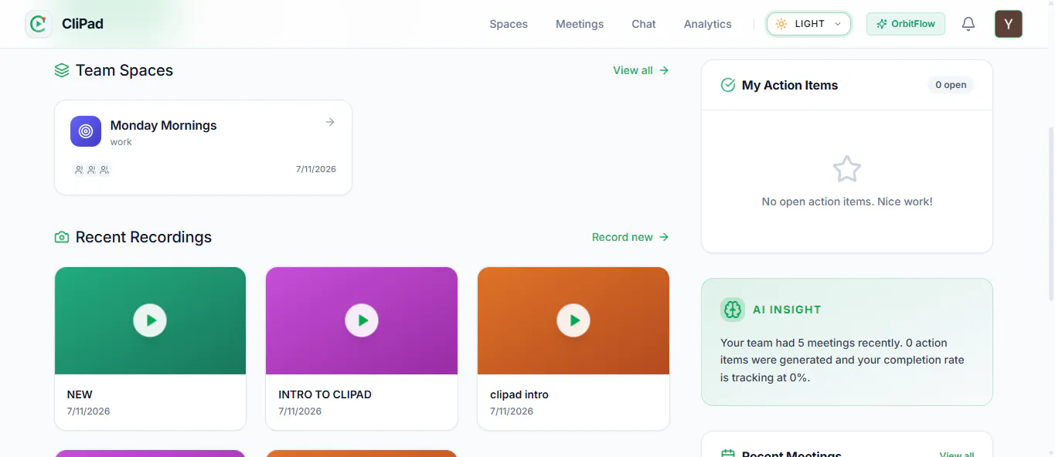Open the Y user avatar menu
Image resolution: width=1055 pixels, height=457 pixels.
(1009, 24)
